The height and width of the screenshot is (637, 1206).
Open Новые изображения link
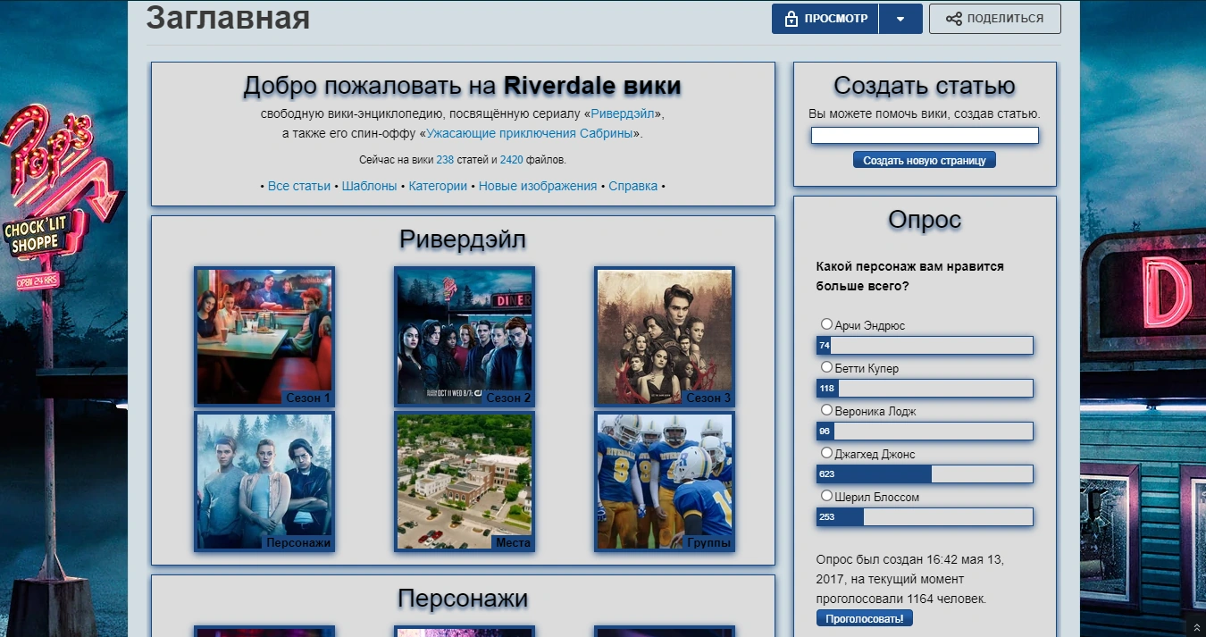pyautogui.click(x=538, y=186)
